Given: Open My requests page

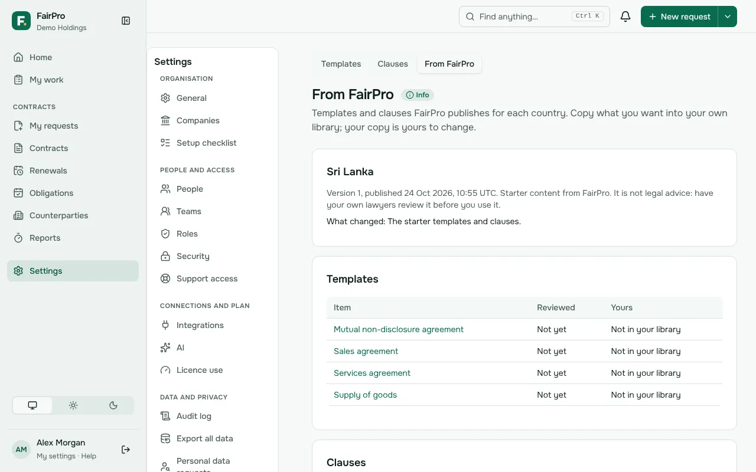Looking at the screenshot, I should tap(73, 126).
